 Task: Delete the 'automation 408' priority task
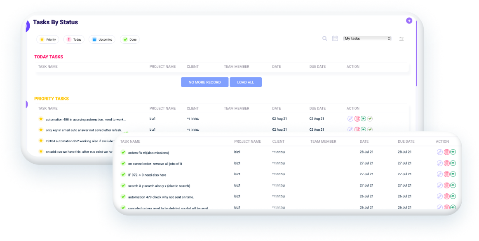tap(357, 119)
